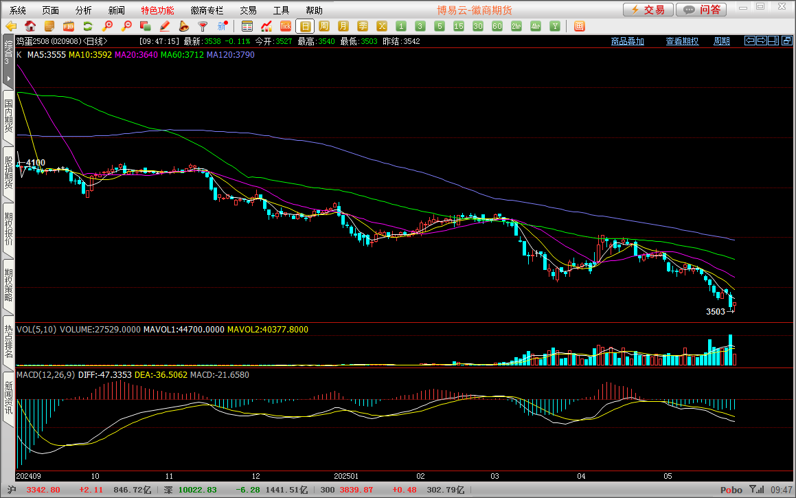Open the 分析 menu
Image resolution: width=796 pixels, height=498 pixels.
[84, 10]
